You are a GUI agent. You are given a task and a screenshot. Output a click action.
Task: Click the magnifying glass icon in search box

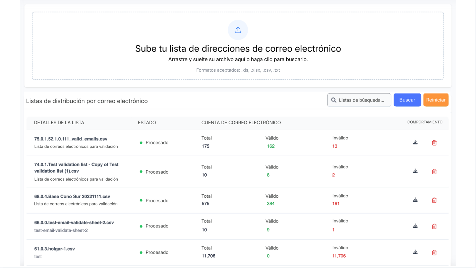334,100
